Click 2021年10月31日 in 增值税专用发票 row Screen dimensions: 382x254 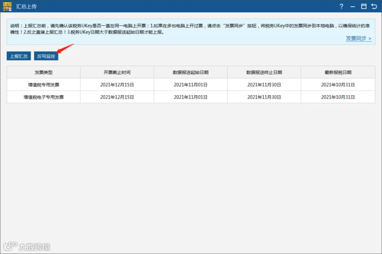coord(338,85)
